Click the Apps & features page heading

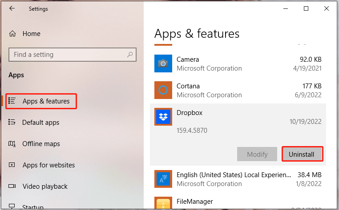tap(197, 34)
